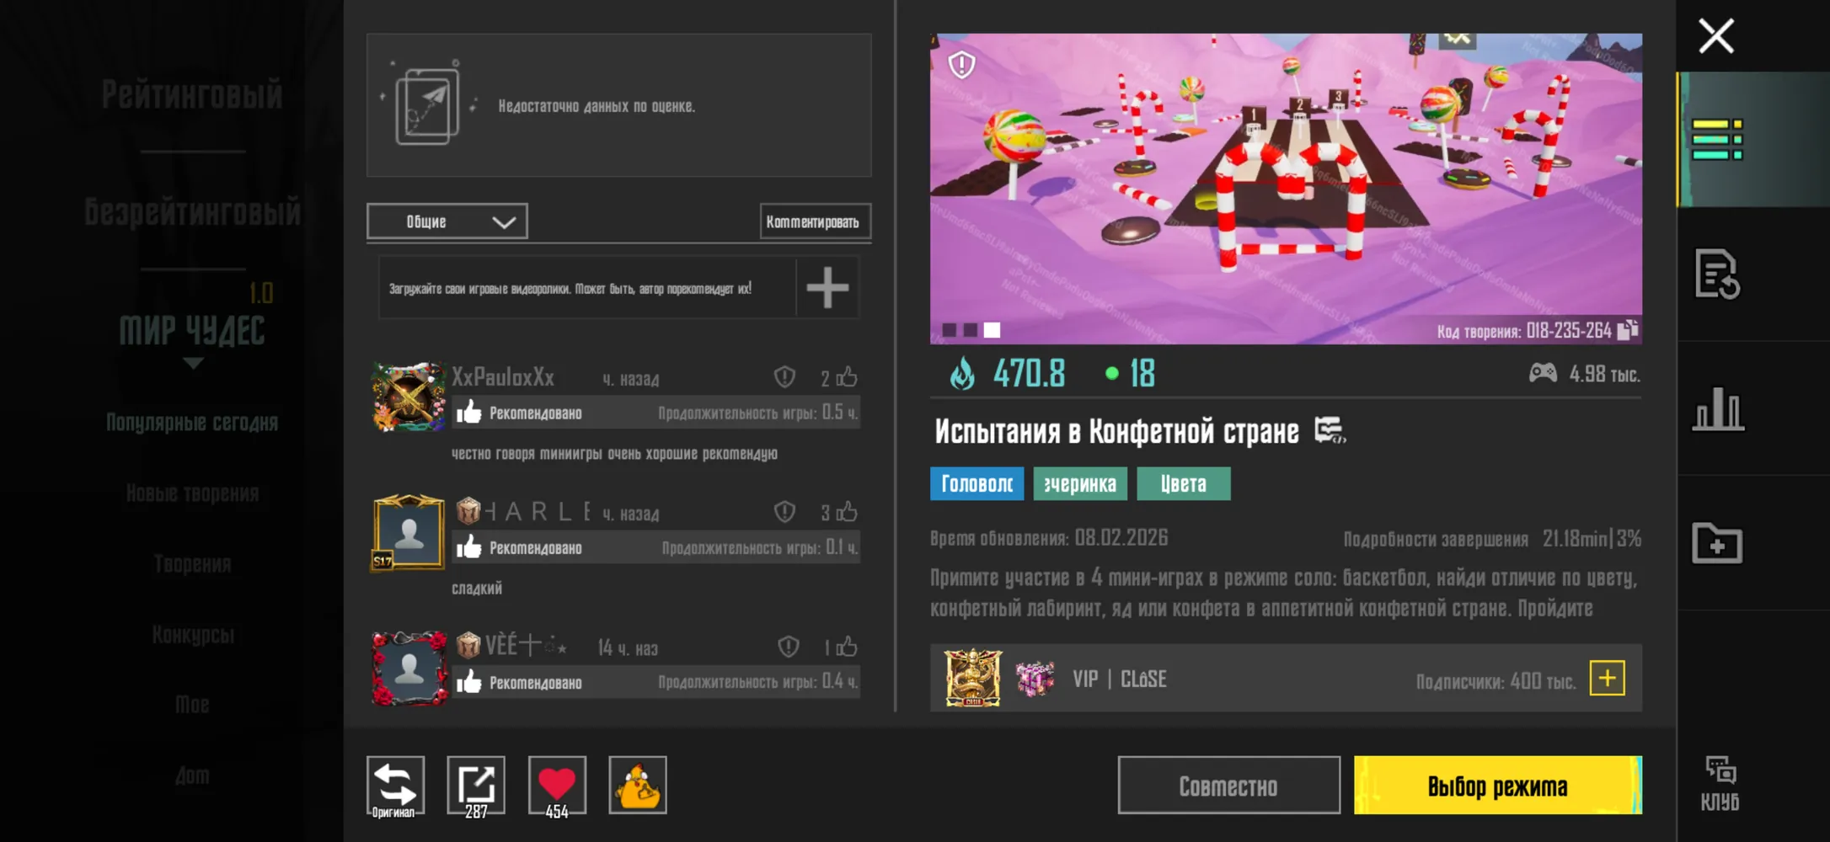The height and width of the screenshot is (842, 1830).
Task: Open the Рейтинговый mode in sidebar
Action: pos(192,94)
